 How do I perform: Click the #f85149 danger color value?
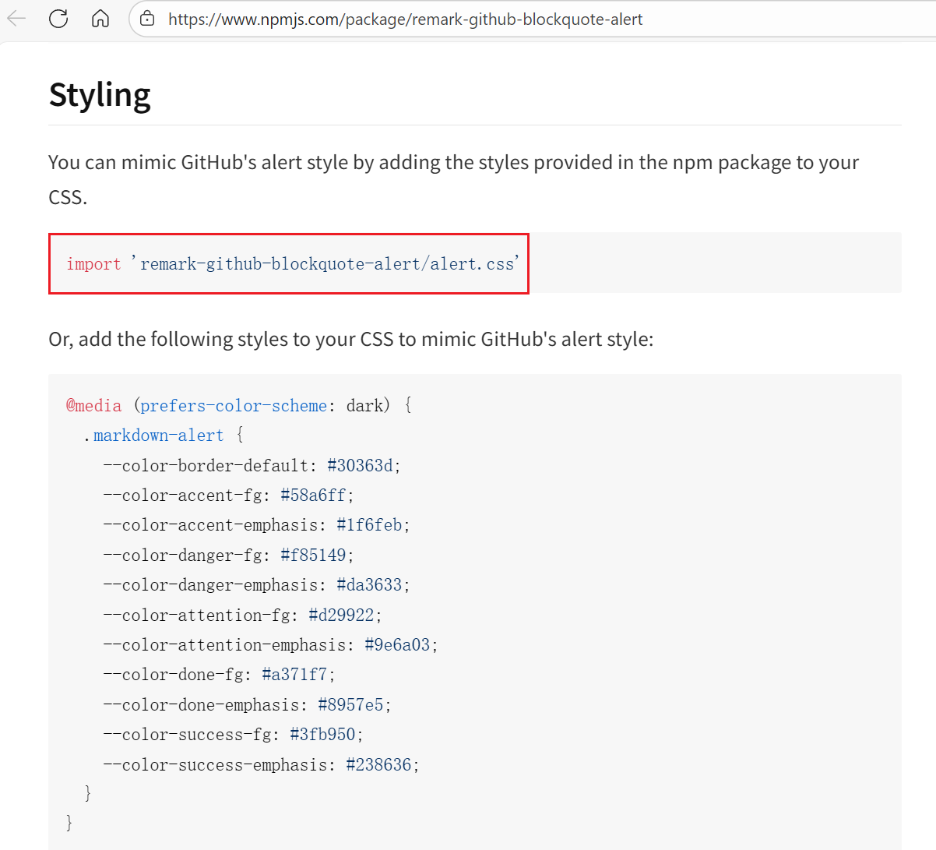point(313,555)
